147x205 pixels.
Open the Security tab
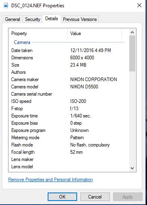pyautogui.click(x=33, y=19)
